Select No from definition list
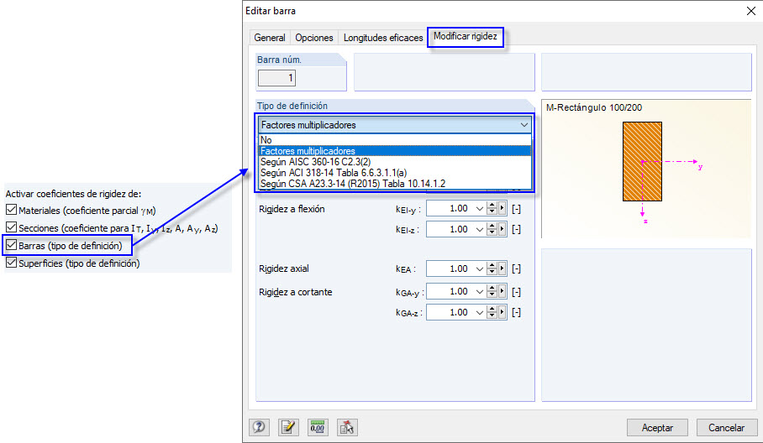 click(395, 140)
